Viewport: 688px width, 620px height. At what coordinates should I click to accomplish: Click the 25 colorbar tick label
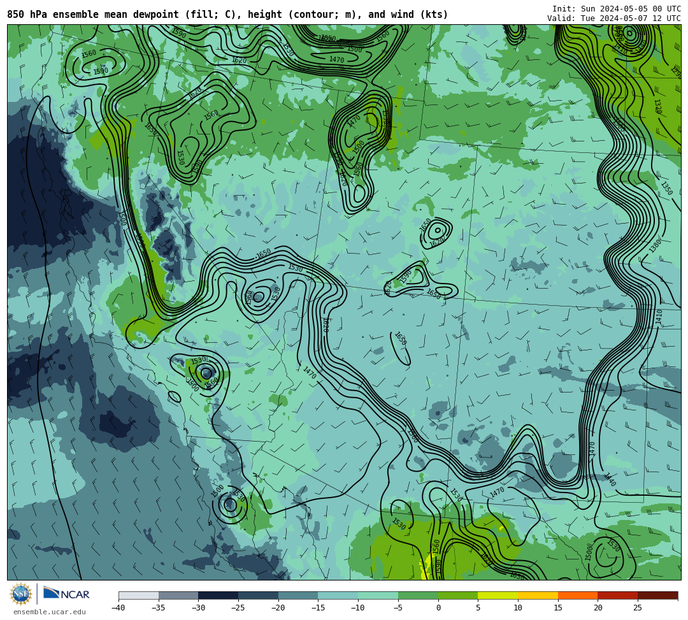[638, 608]
